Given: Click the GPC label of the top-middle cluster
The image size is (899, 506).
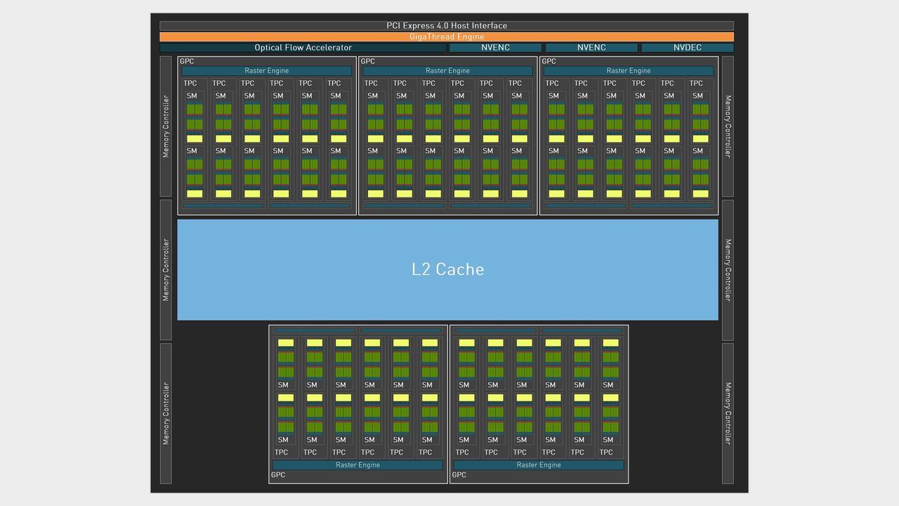Looking at the screenshot, I should tap(368, 61).
